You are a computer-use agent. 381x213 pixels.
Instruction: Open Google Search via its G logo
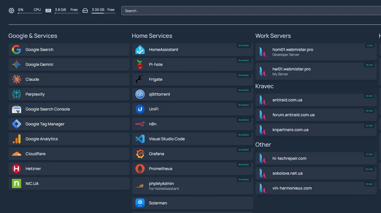coord(17,50)
